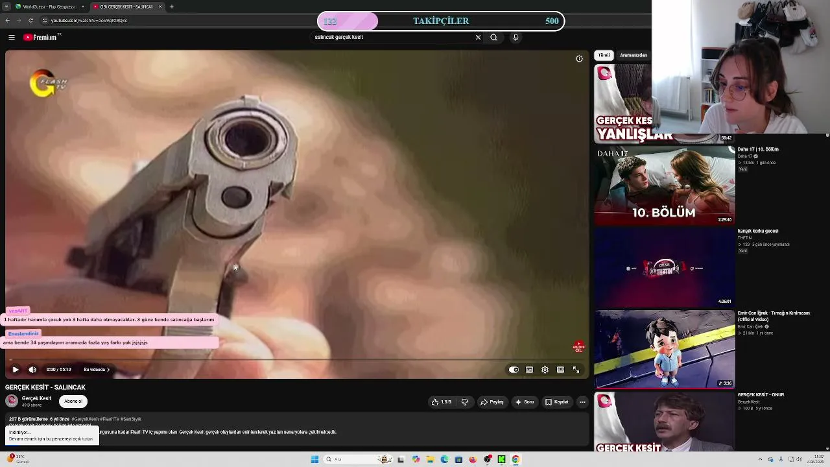Click the youtube.com address bar URL
Viewport: 830px width, 467px height.
pyautogui.click(x=89, y=20)
